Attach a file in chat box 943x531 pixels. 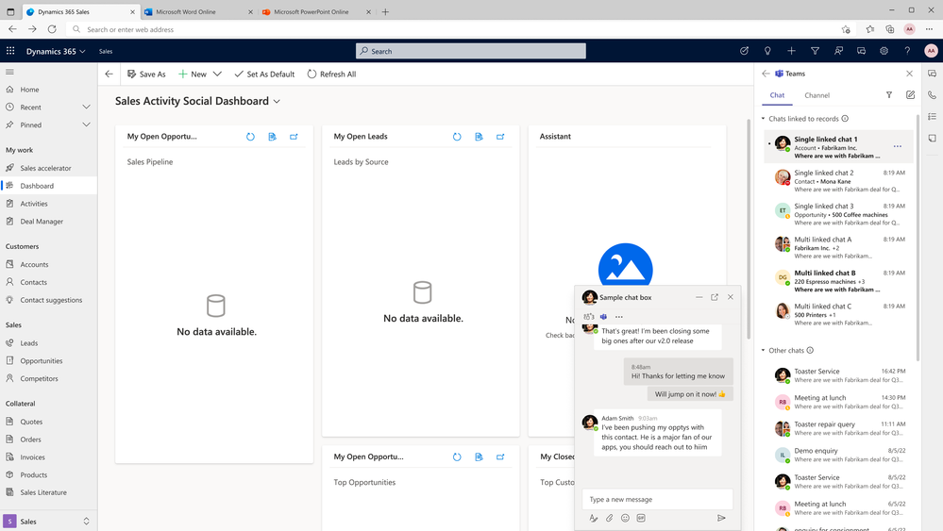pos(609,518)
